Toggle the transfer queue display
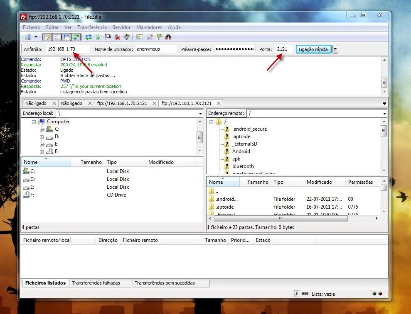Screen dimensions: 411x314 point(76,37)
